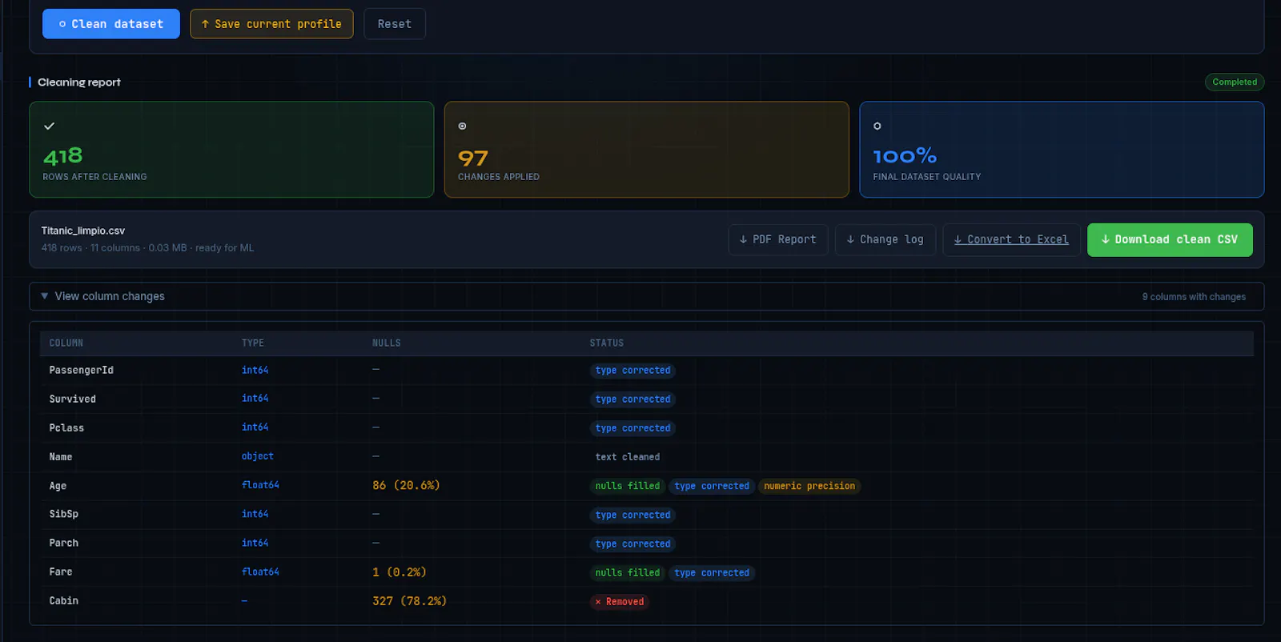The width and height of the screenshot is (1281, 642).
Task: Select the 418 rows after cleaning value
Action: pos(63,155)
